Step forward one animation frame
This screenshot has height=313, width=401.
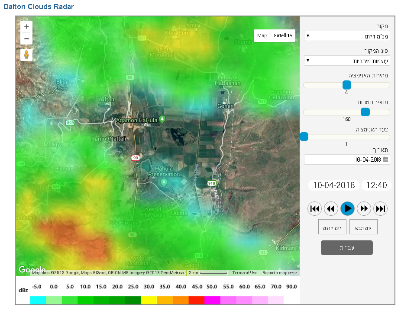tap(364, 209)
